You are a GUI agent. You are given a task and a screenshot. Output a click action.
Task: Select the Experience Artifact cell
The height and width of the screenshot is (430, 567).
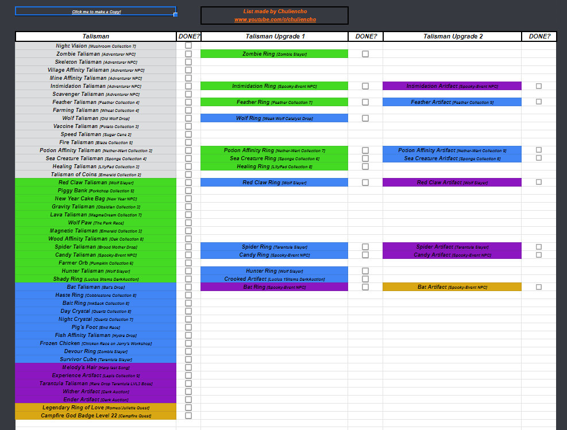click(96, 375)
